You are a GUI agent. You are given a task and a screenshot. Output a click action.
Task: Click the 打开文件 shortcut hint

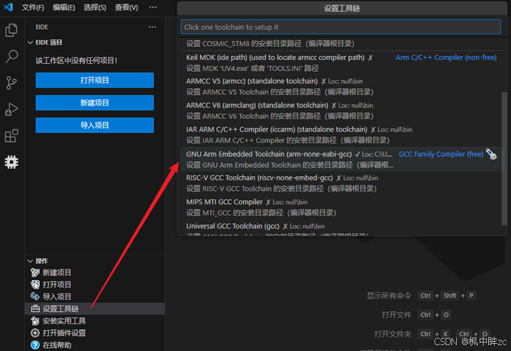pyautogui.click(x=416, y=314)
